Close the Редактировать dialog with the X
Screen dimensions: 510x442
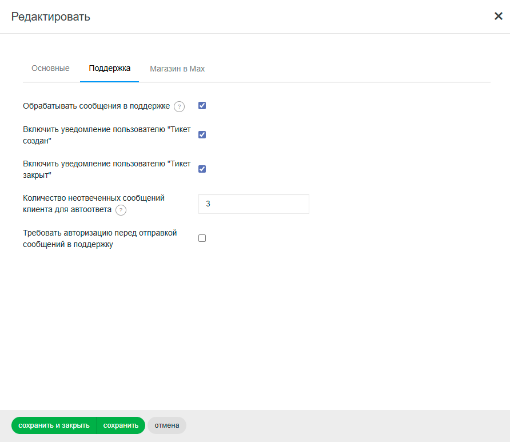click(x=498, y=16)
